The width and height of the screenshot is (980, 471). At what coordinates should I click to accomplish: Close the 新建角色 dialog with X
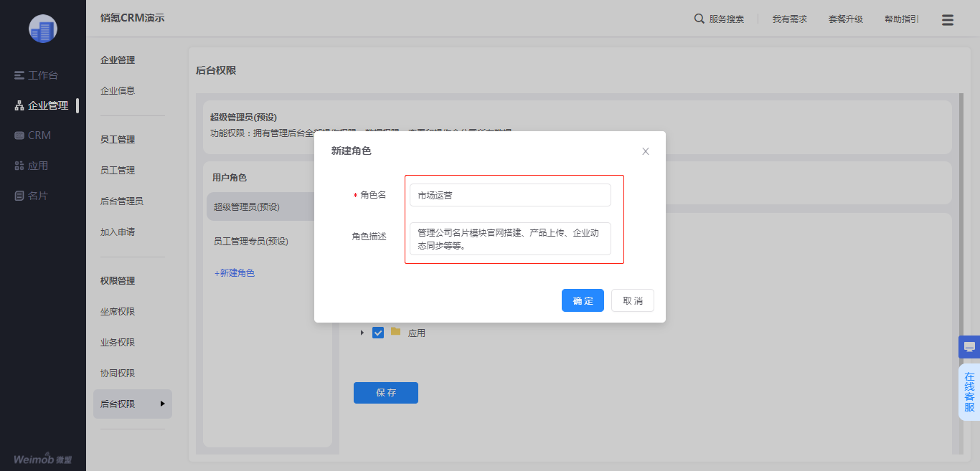point(646,151)
